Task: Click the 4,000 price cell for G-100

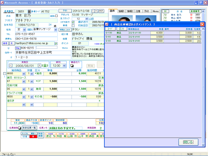Action: coord(157,33)
